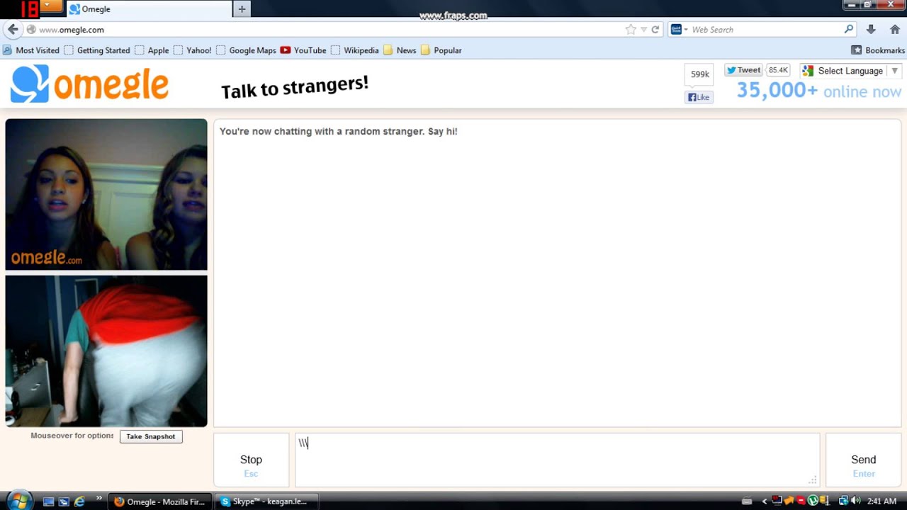Go back with the browser back arrow
907x510 pixels.
(x=13, y=30)
